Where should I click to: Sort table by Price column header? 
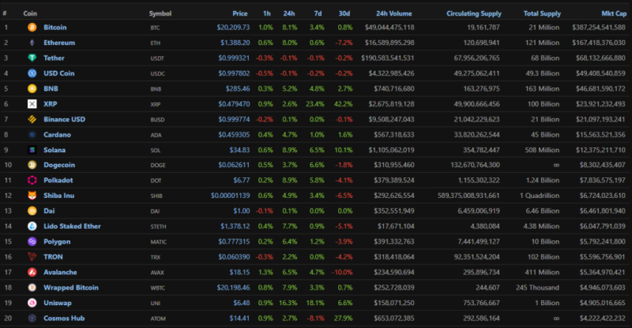coord(240,13)
